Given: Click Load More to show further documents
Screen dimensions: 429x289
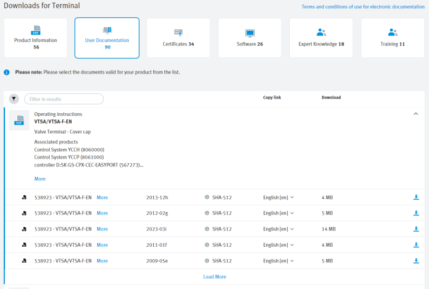Looking at the screenshot, I should [214, 276].
